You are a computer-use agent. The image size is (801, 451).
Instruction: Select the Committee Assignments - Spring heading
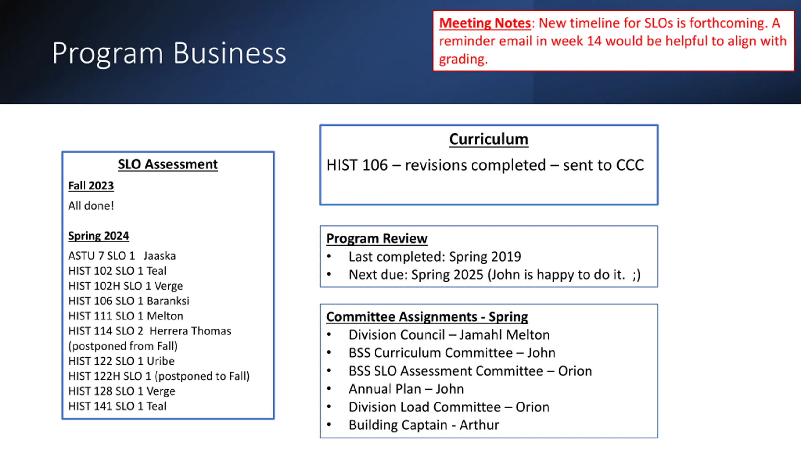pos(427,317)
